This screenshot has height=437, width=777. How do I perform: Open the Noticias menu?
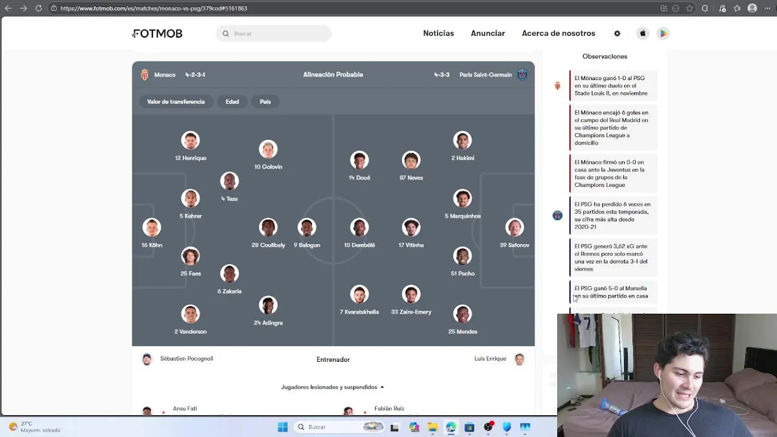click(438, 33)
